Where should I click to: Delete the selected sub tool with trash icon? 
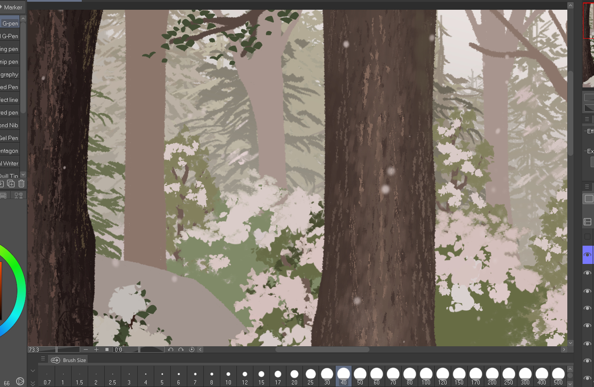click(x=22, y=184)
